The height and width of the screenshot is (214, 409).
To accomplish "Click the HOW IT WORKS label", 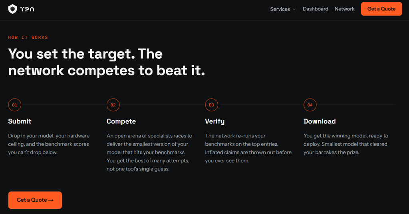I will pyautogui.click(x=28, y=37).
